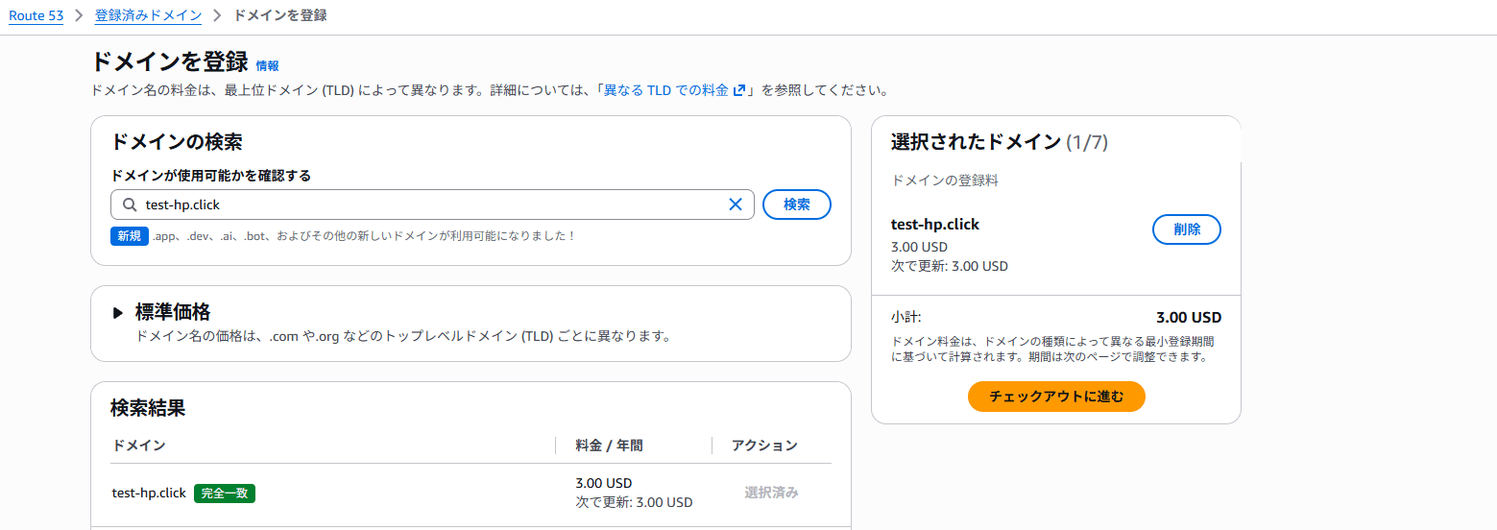
Task: Select the 料金 / 年間 column header
Action: (x=610, y=446)
